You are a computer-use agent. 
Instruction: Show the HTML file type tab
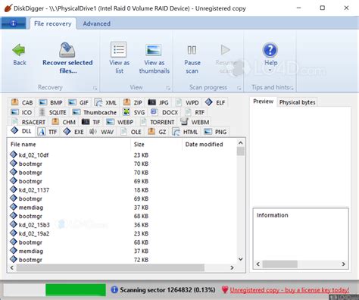point(185,132)
